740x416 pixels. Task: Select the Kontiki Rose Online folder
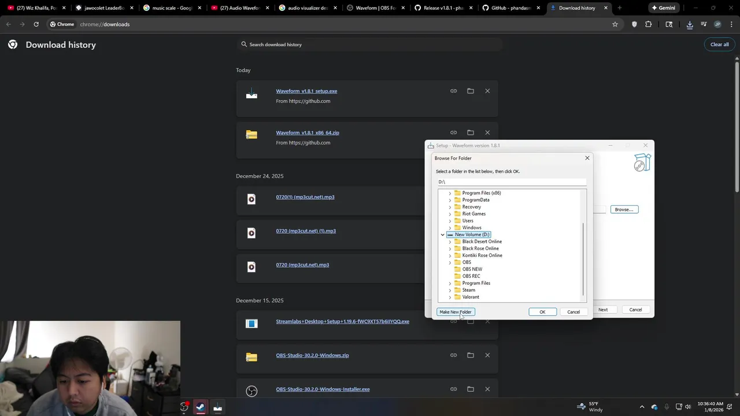coord(482,255)
